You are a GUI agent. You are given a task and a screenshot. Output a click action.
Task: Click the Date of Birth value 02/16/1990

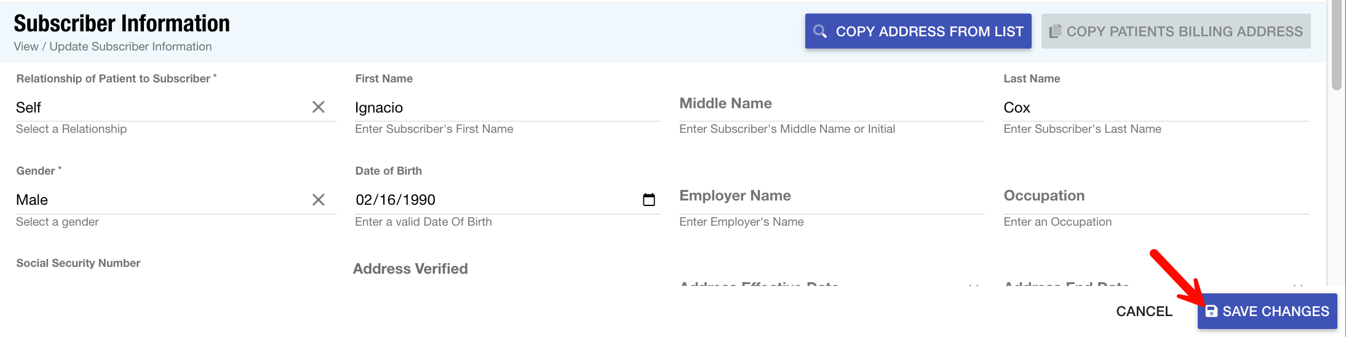pos(396,200)
